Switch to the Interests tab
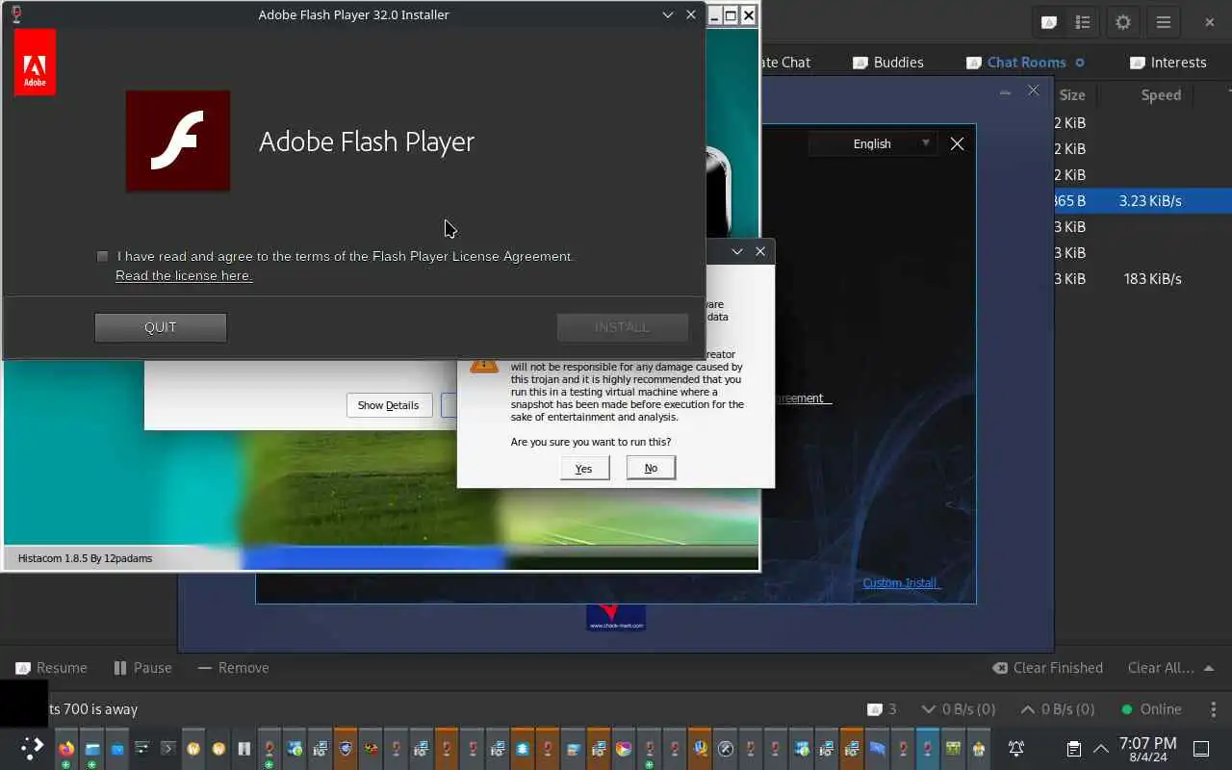This screenshot has width=1232, height=770. 1168,62
